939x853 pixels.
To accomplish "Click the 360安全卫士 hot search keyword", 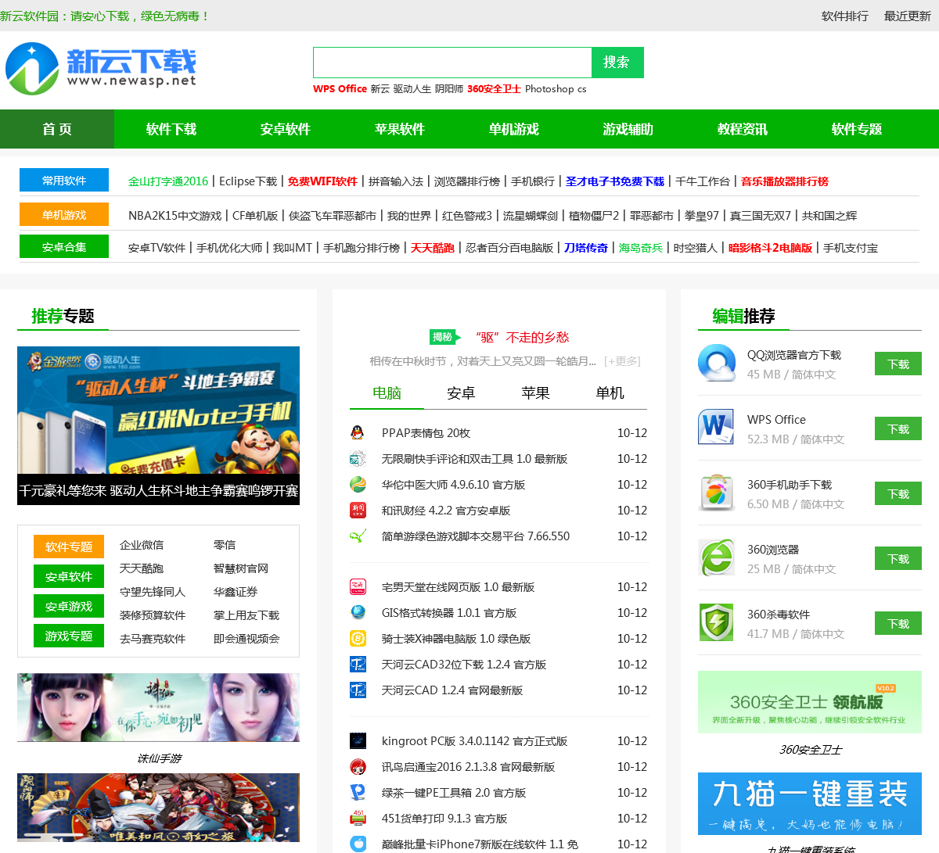I will tap(494, 89).
